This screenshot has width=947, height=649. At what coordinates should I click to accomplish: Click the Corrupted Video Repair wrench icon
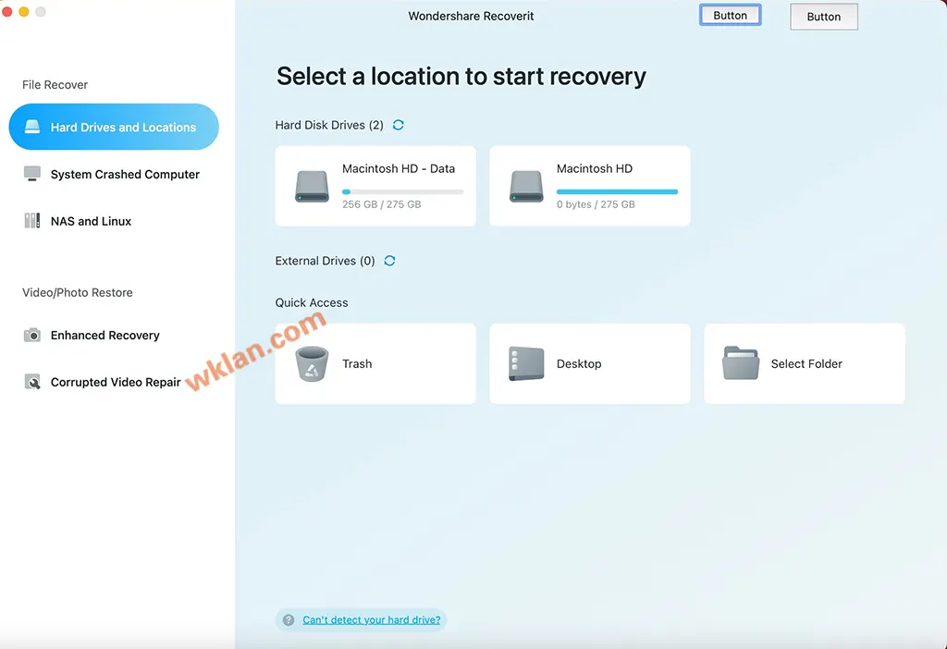(32, 382)
